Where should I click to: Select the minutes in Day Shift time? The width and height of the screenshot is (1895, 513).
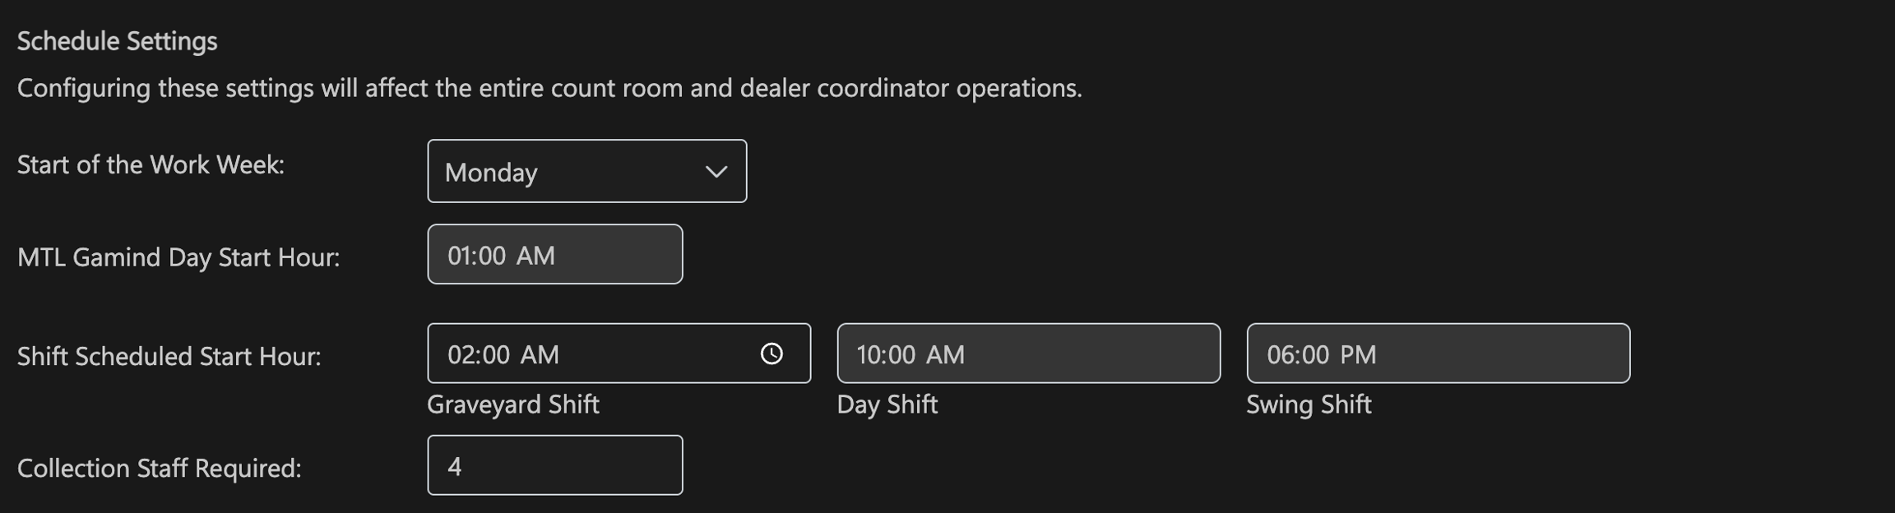tap(902, 354)
